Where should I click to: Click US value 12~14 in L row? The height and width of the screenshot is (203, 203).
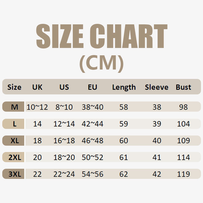(x=64, y=124)
